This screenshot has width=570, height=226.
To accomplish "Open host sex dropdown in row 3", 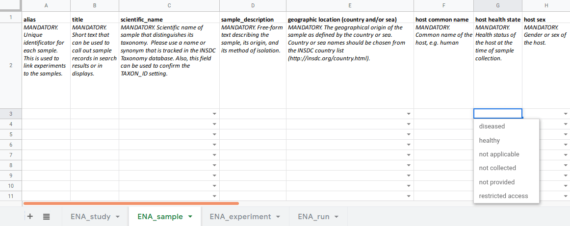I will point(566,114).
